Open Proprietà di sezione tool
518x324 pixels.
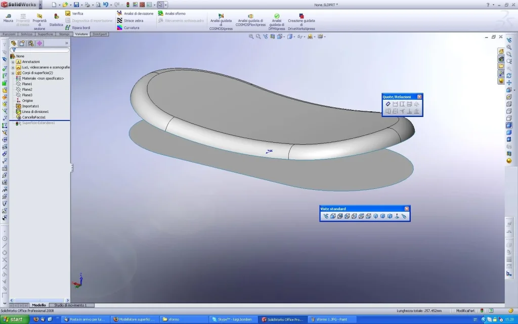39,21
